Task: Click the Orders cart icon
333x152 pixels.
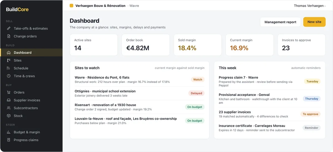Action: pyautogui.click(x=9, y=92)
